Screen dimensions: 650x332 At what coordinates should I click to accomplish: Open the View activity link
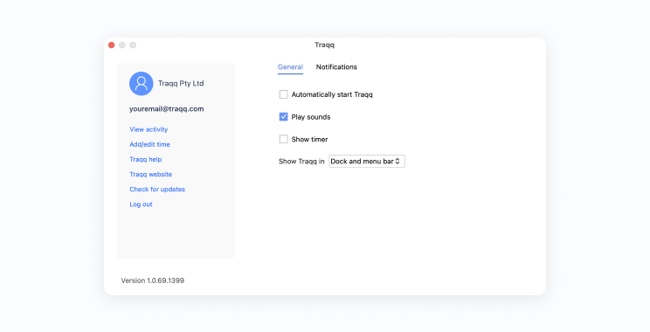pyautogui.click(x=149, y=129)
